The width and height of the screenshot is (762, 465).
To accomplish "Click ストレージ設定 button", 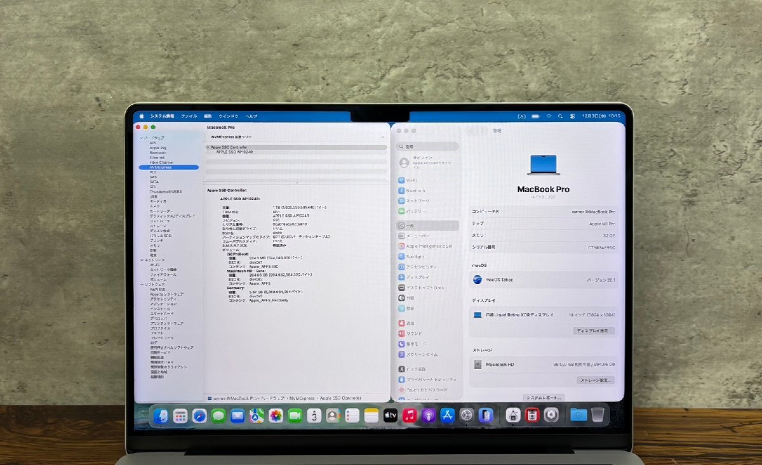I will click(x=596, y=380).
